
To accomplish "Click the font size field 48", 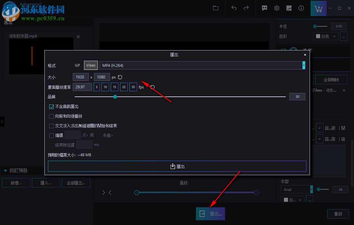I will 340,190.
